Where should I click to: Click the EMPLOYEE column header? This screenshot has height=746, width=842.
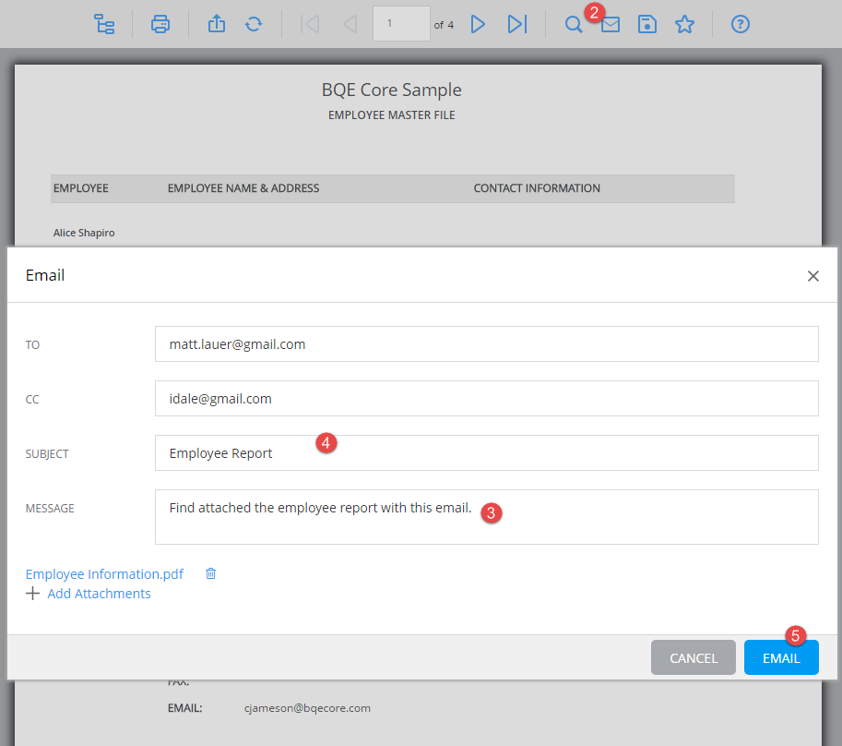(80, 188)
